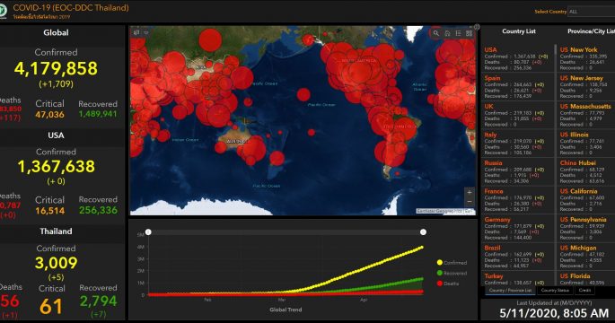Screen dimensions: 615x323
Task: Open the Credit tab
Action: click(584, 291)
